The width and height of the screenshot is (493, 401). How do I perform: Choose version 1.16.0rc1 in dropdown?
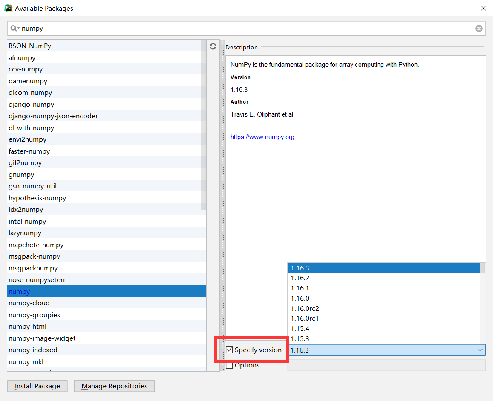click(x=383, y=319)
